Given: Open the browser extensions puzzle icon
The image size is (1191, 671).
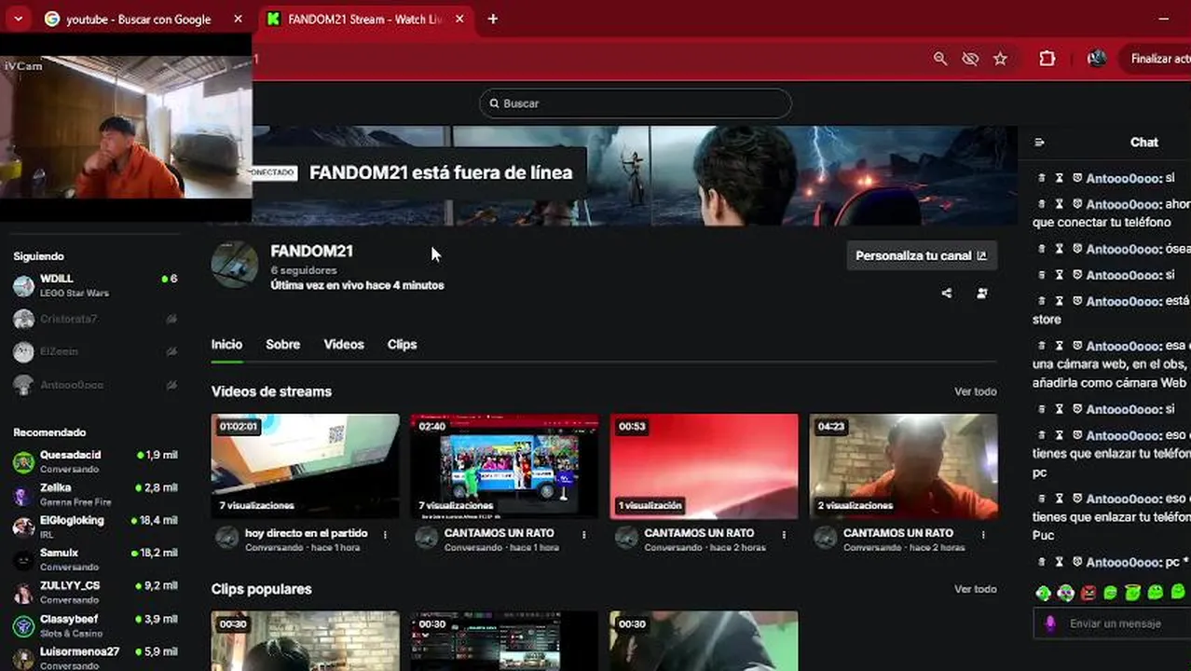Looking at the screenshot, I should tap(1047, 59).
